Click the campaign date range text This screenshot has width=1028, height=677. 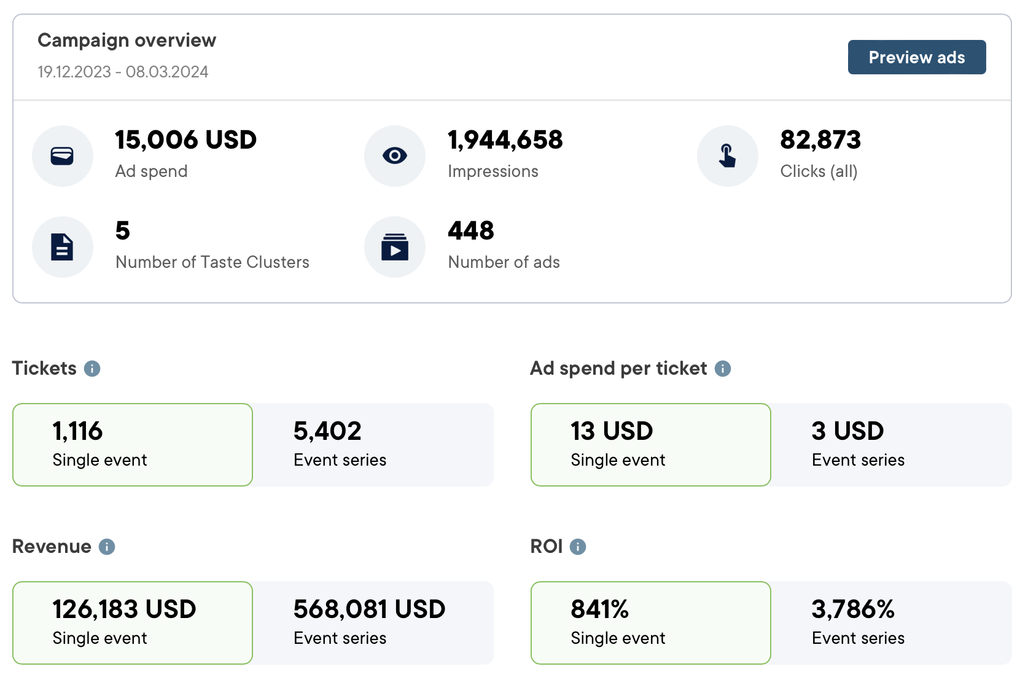[122, 71]
